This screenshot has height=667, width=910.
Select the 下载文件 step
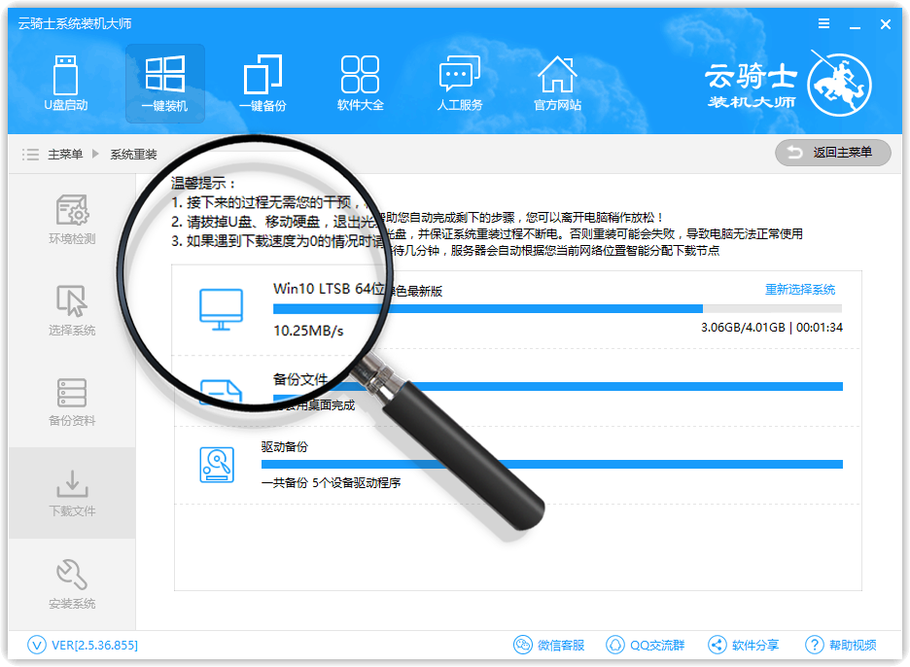[72, 493]
